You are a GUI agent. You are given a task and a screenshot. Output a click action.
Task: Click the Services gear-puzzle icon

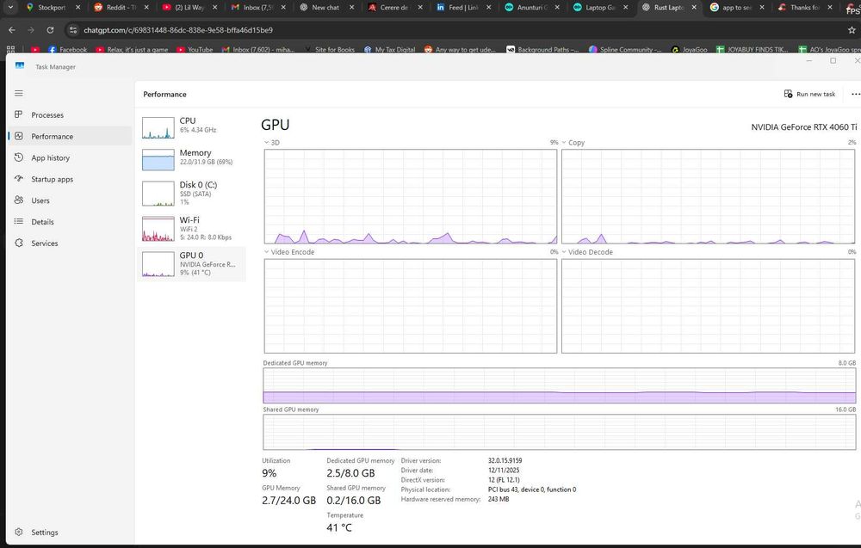pos(19,243)
